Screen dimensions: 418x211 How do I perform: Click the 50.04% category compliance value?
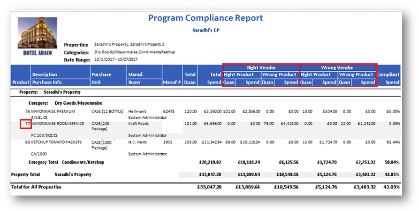pos(392,162)
